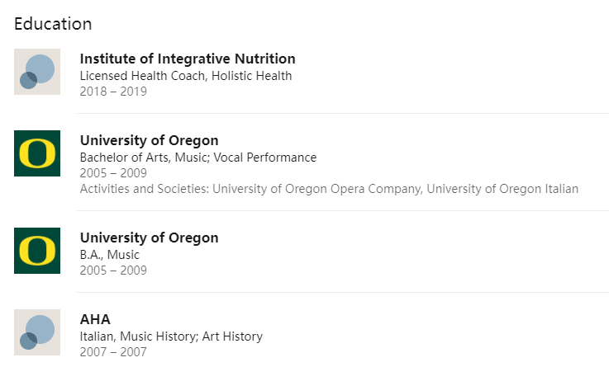
Task: Click 2005 – 2009 dates under Vocal Performance
Action: coord(113,173)
